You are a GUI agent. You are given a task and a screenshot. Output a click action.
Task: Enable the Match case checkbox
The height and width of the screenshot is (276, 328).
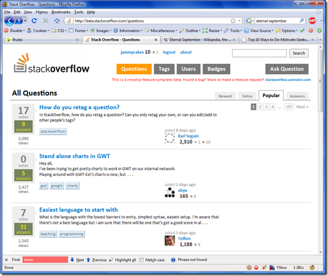[142, 259]
